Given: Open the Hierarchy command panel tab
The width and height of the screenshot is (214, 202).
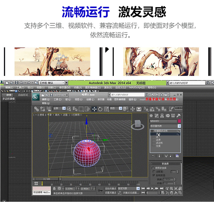Looking at the screenshot, I should [162, 116].
